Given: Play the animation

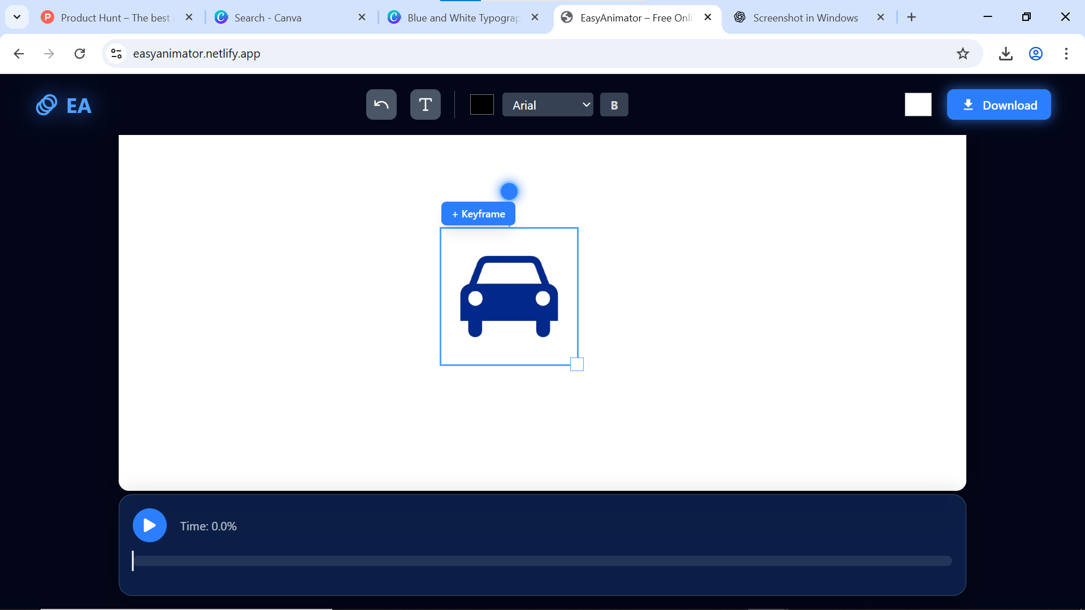Looking at the screenshot, I should tap(150, 525).
